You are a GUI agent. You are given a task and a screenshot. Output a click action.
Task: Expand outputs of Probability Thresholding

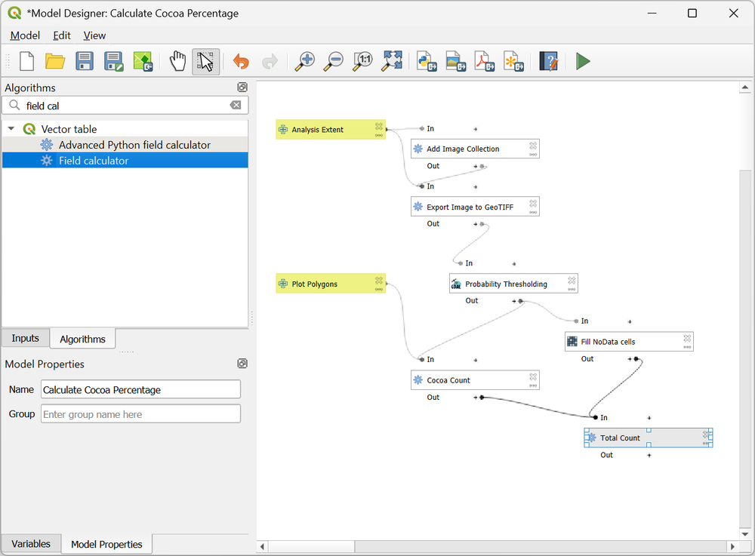[x=513, y=300]
